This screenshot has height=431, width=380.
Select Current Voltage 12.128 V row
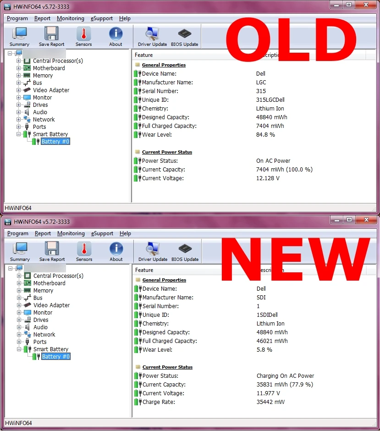(254, 178)
